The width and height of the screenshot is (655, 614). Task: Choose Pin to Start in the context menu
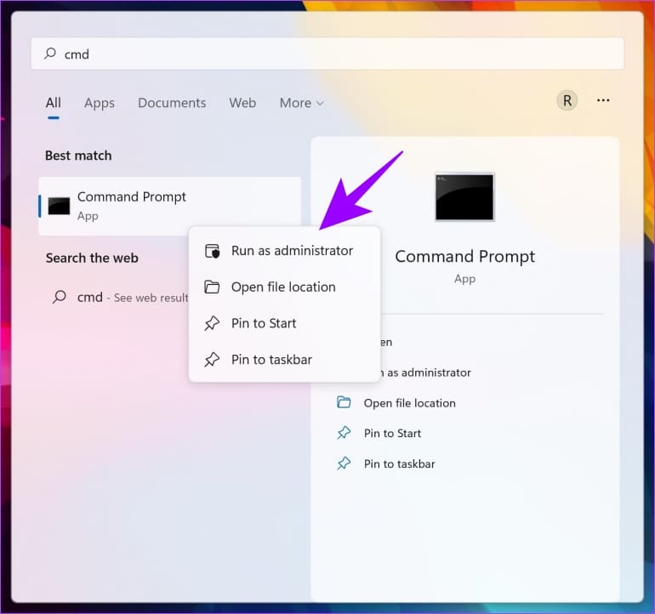pyautogui.click(x=284, y=323)
